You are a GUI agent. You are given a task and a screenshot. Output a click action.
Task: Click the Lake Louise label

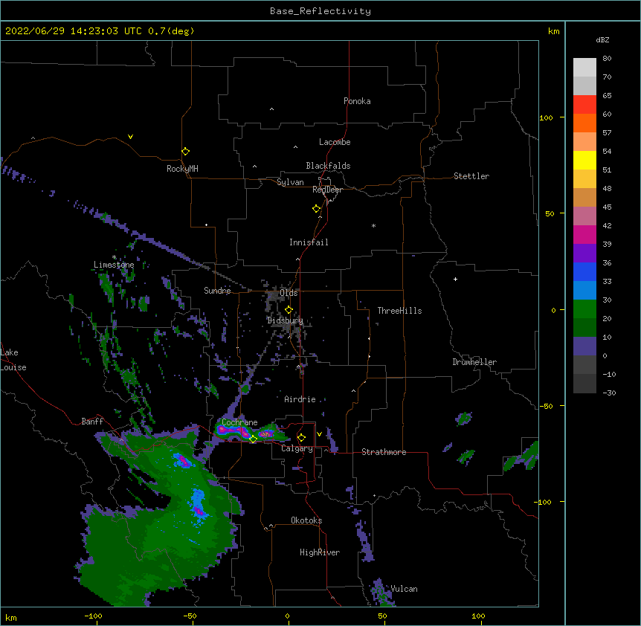pyautogui.click(x=13, y=360)
